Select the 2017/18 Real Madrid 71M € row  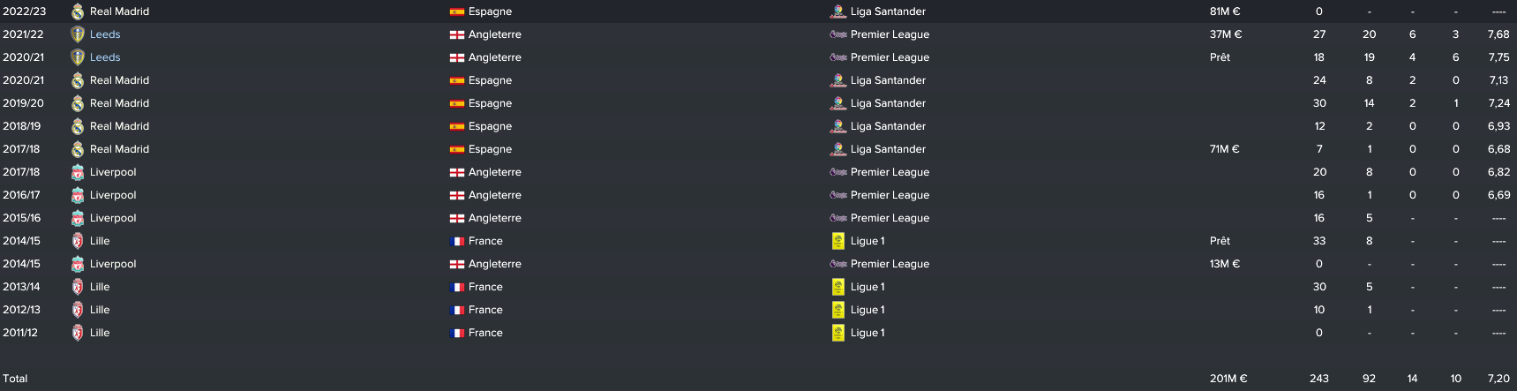point(758,149)
